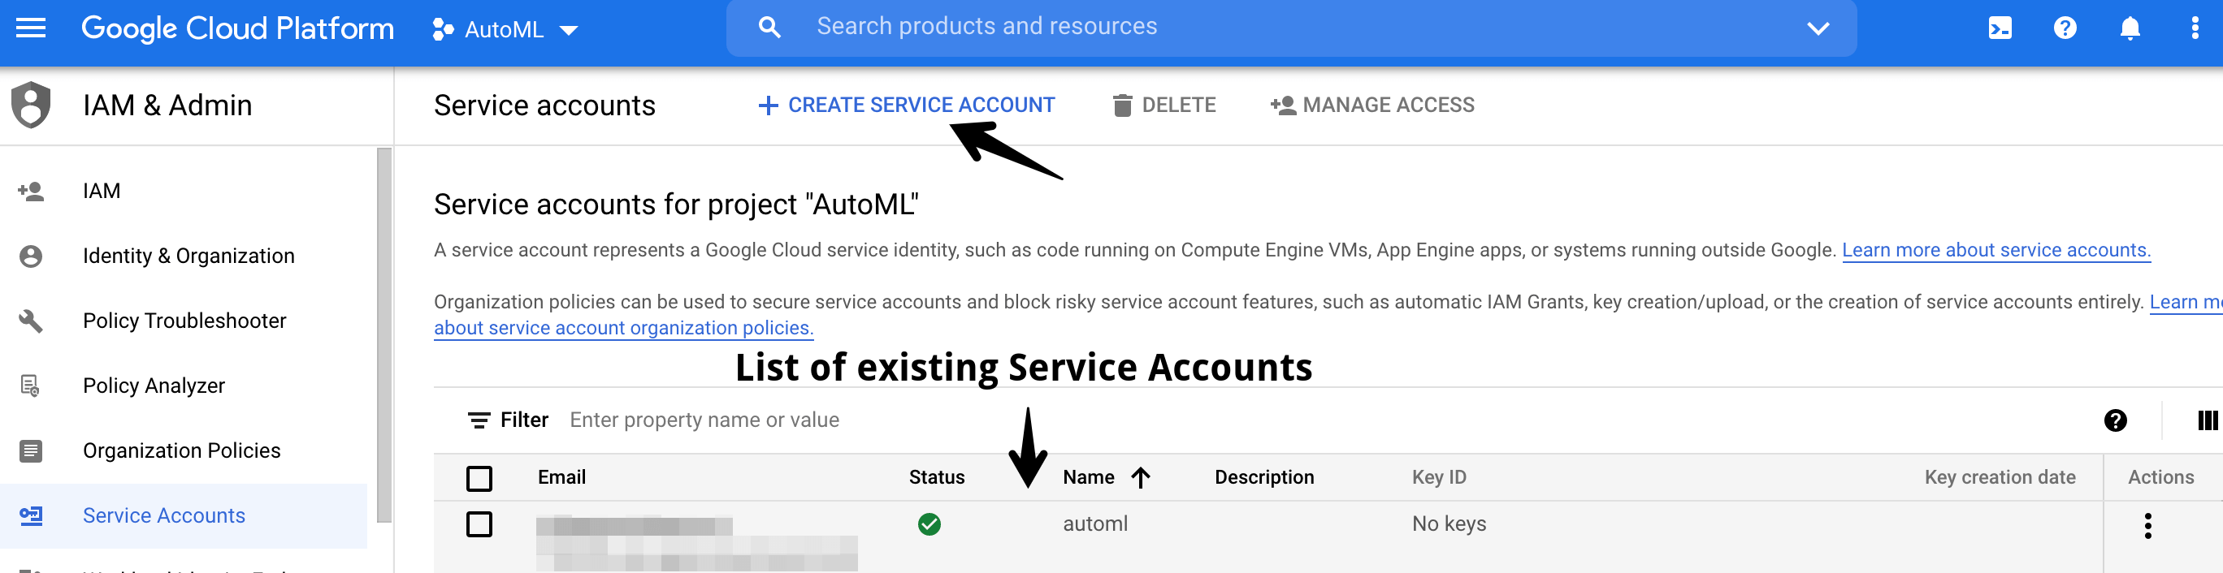This screenshot has width=2223, height=573.
Task: Open Learn more about service accounts link
Action: [x=1996, y=250]
